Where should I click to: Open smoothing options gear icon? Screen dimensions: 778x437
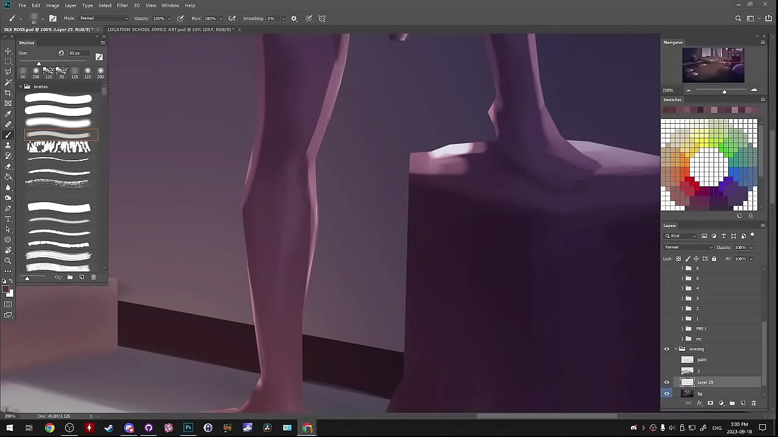point(294,18)
